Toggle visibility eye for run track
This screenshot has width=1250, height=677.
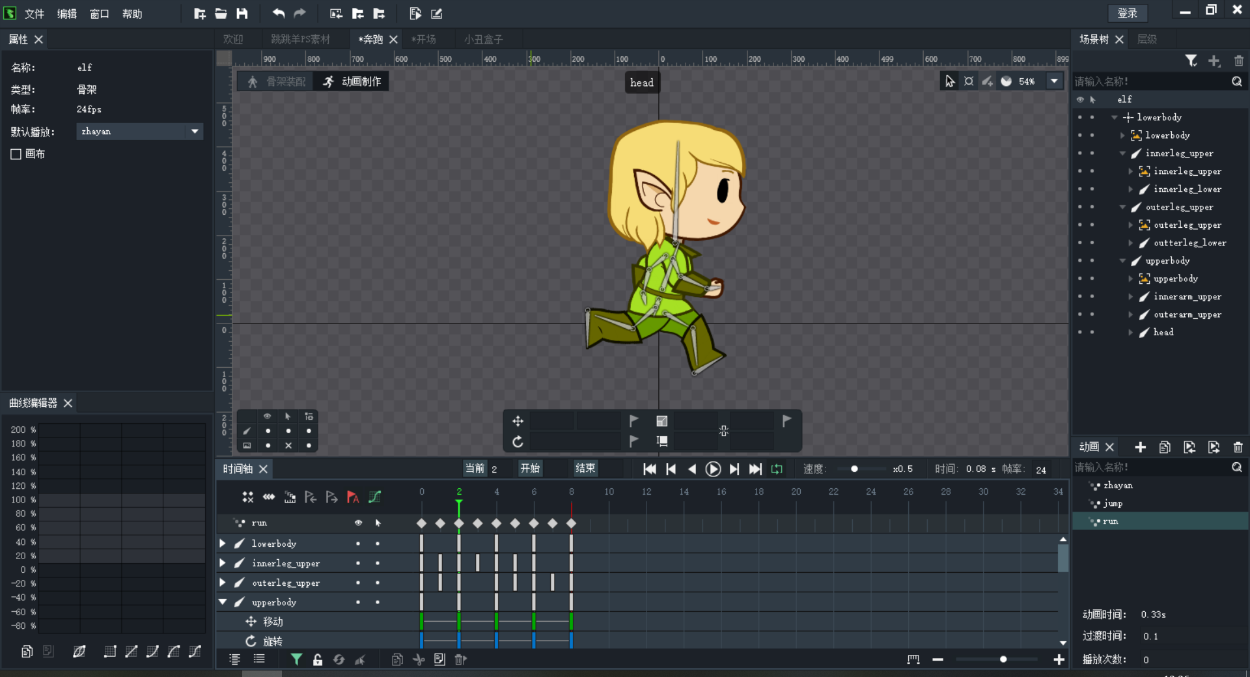coord(358,523)
